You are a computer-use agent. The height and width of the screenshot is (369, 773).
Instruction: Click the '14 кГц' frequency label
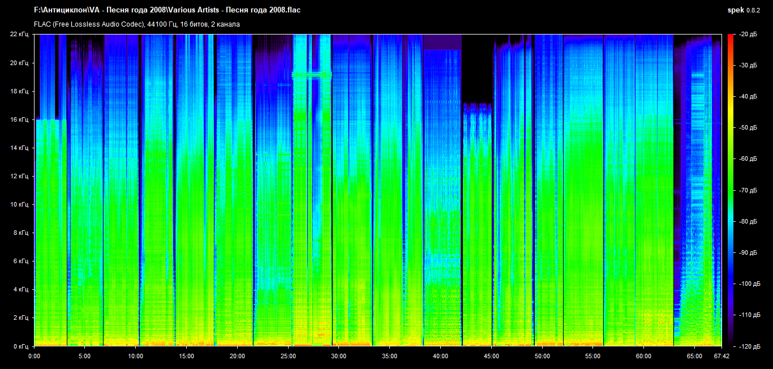tap(19, 148)
